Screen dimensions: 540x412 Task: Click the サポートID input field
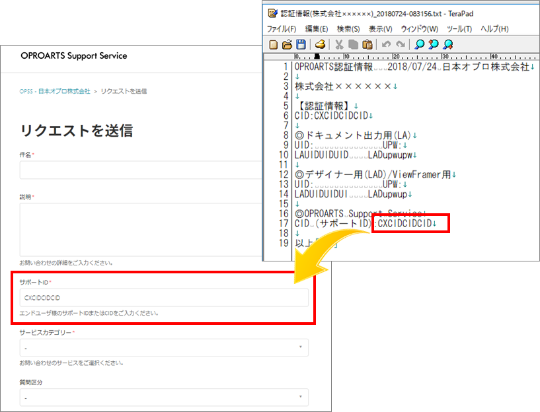(x=164, y=298)
